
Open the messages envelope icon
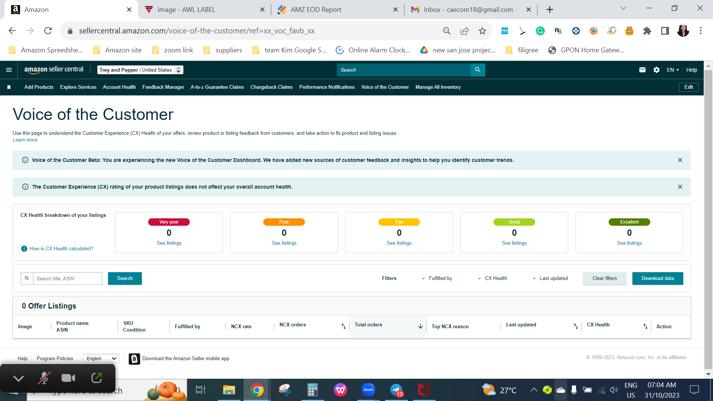(642, 70)
